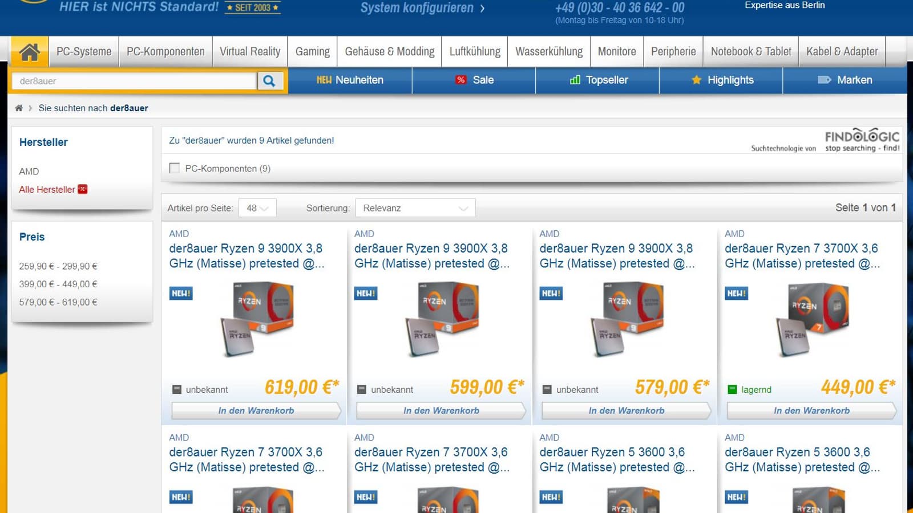Switch to the Highlights tab
This screenshot has width=913, height=513.
(x=721, y=80)
